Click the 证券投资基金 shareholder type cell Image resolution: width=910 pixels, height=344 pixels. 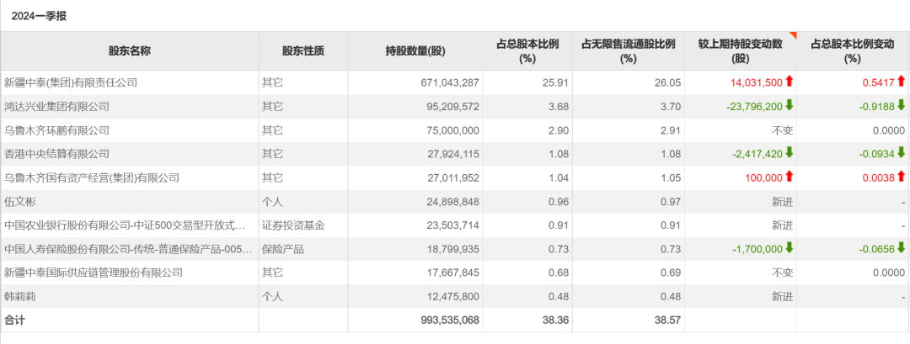pyautogui.click(x=293, y=225)
